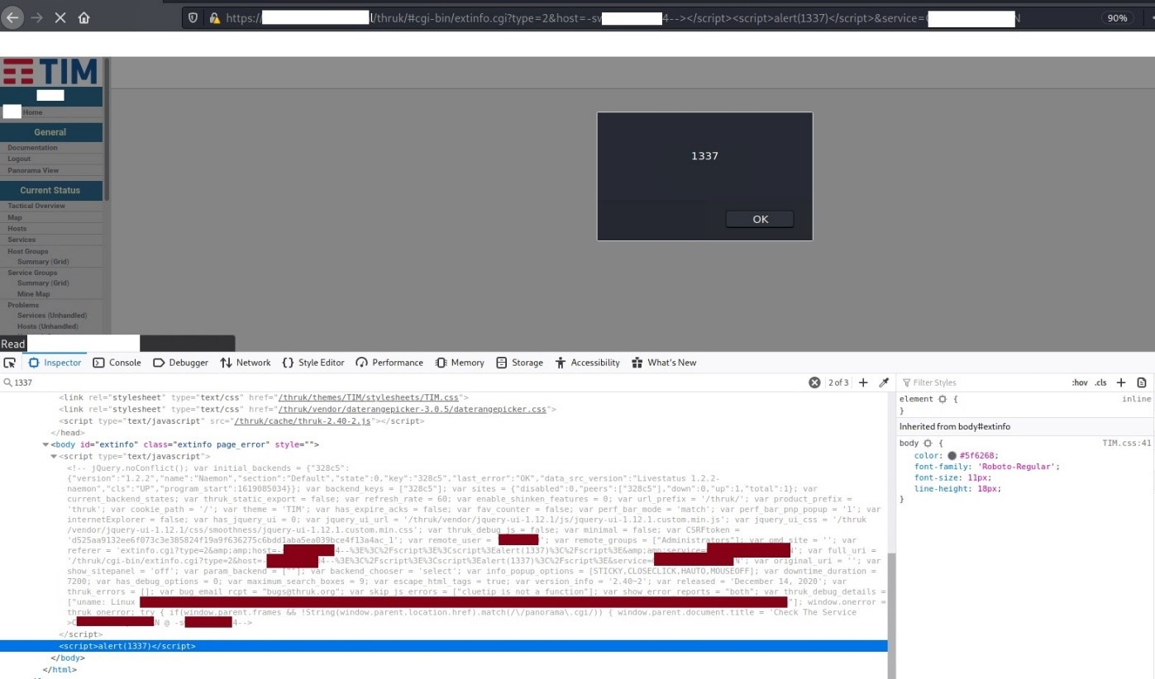This screenshot has height=679, width=1155.
Task: Click the Problems sidebar entry
Action: click(23, 305)
